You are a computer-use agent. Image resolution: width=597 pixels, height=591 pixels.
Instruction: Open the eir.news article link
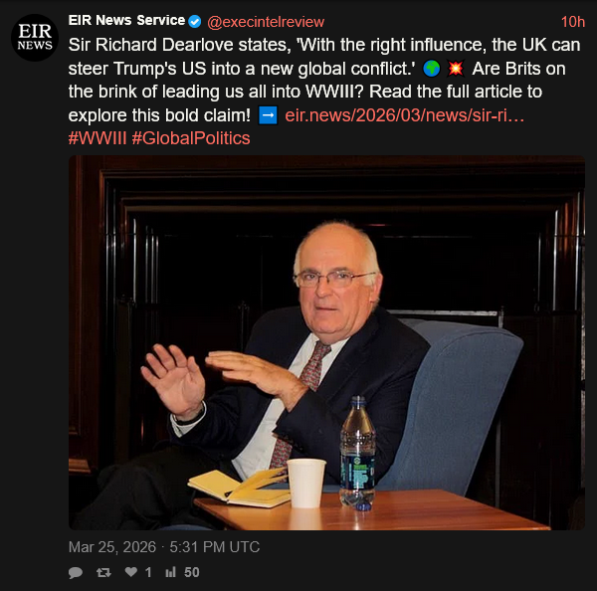point(405,115)
